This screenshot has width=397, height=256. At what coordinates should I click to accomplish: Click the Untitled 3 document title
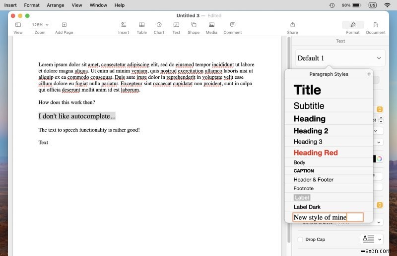pos(188,16)
